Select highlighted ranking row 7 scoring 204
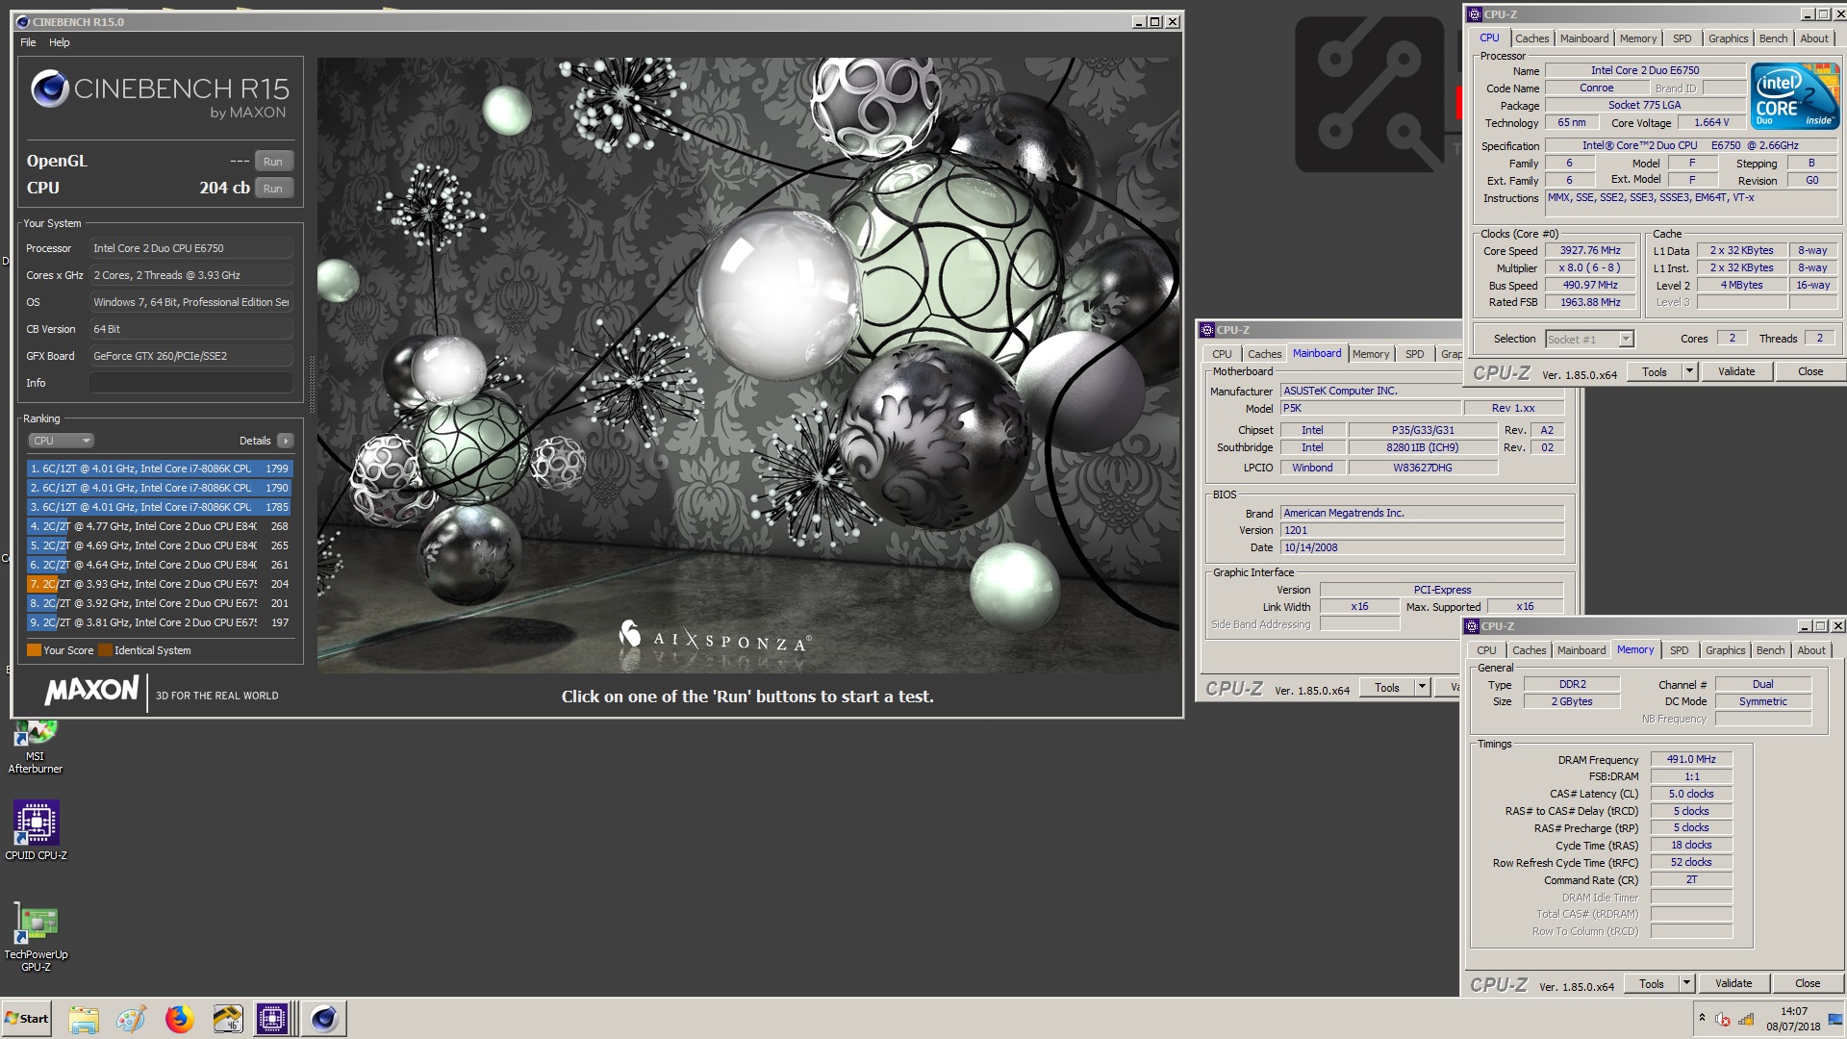This screenshot has height=1039, width=1847. click(160, 584)
